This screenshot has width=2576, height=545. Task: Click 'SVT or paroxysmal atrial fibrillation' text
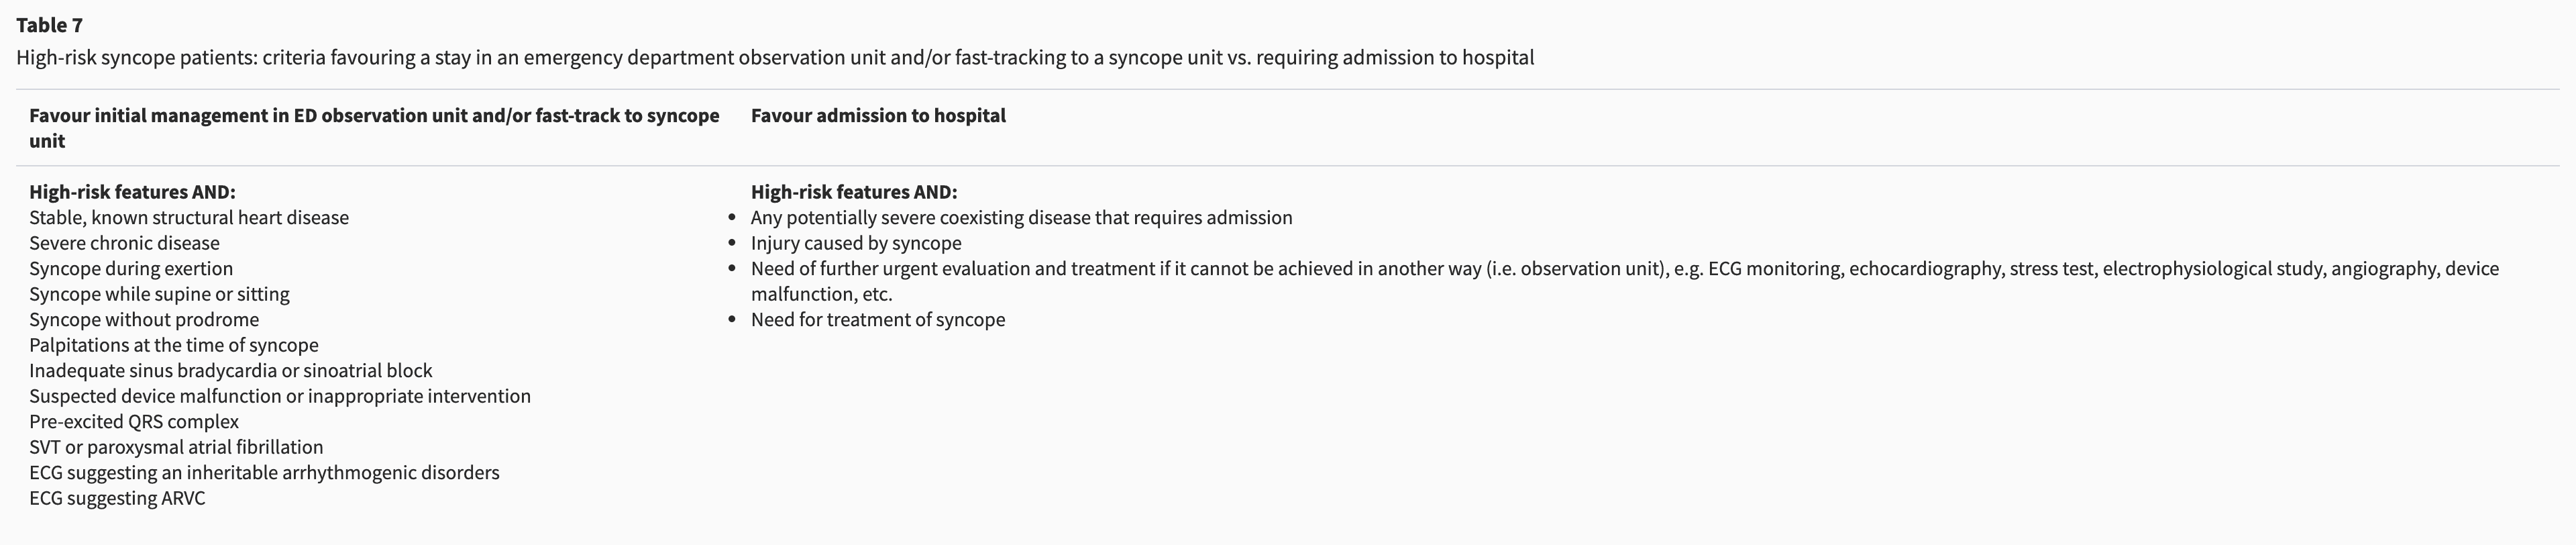(176, 447)
